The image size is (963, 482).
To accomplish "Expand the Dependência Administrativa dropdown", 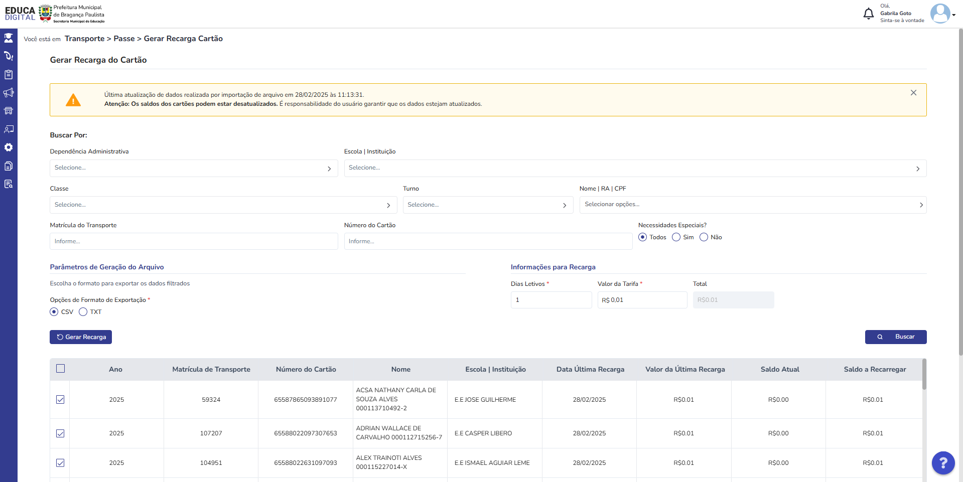I will [x=194, y=168].
